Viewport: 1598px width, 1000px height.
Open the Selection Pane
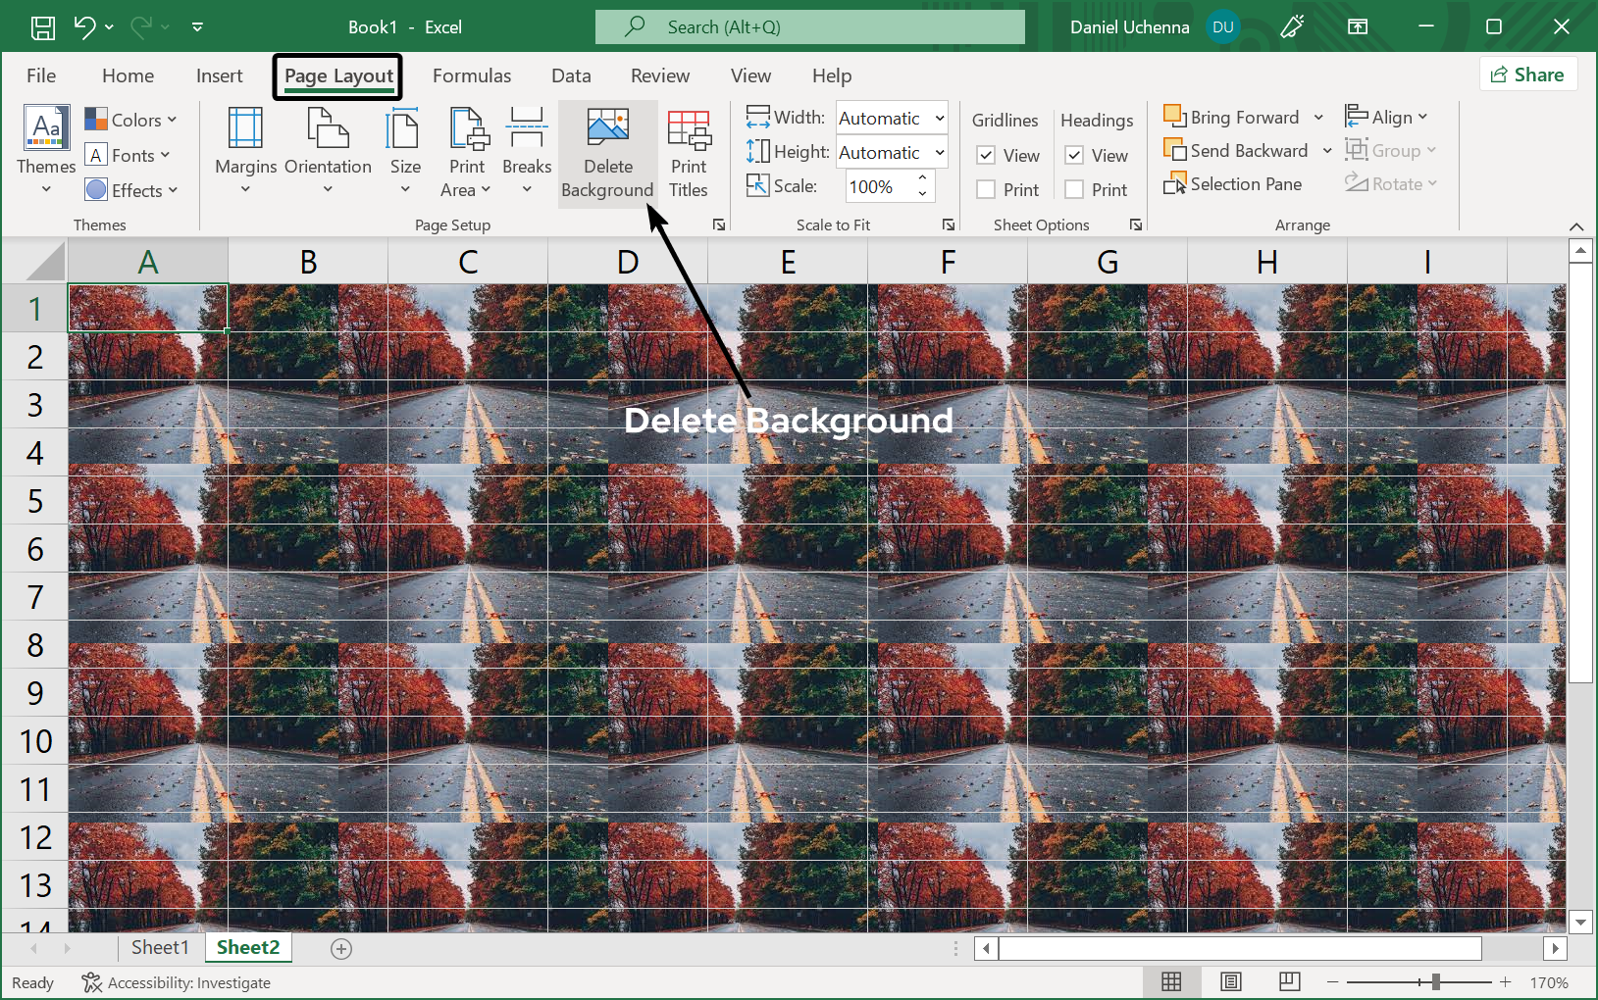click(1233, 184)
